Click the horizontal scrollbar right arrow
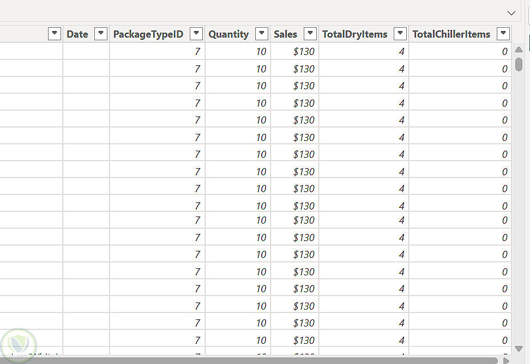Screen dimensions: 530x364 506,361
